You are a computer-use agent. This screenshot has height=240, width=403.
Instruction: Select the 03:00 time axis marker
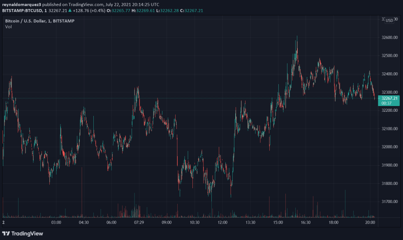point(56,222)
